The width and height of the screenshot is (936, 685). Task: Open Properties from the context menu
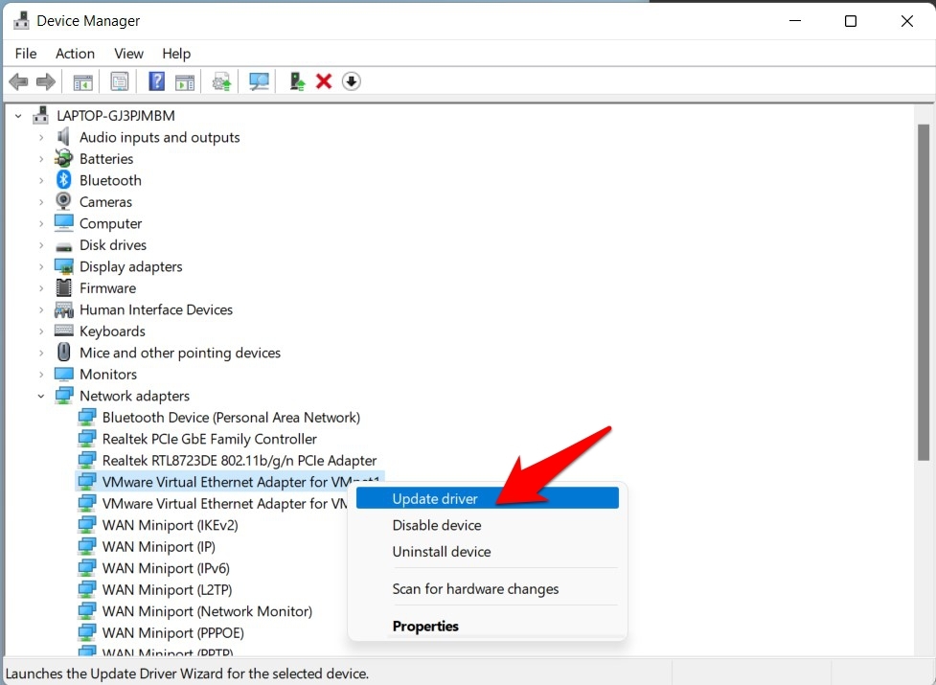click(425, 626)
